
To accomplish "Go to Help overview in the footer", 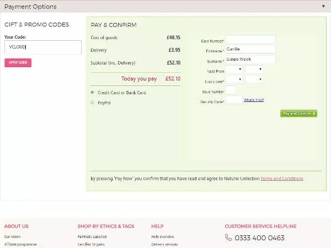I will pos(163,237).
